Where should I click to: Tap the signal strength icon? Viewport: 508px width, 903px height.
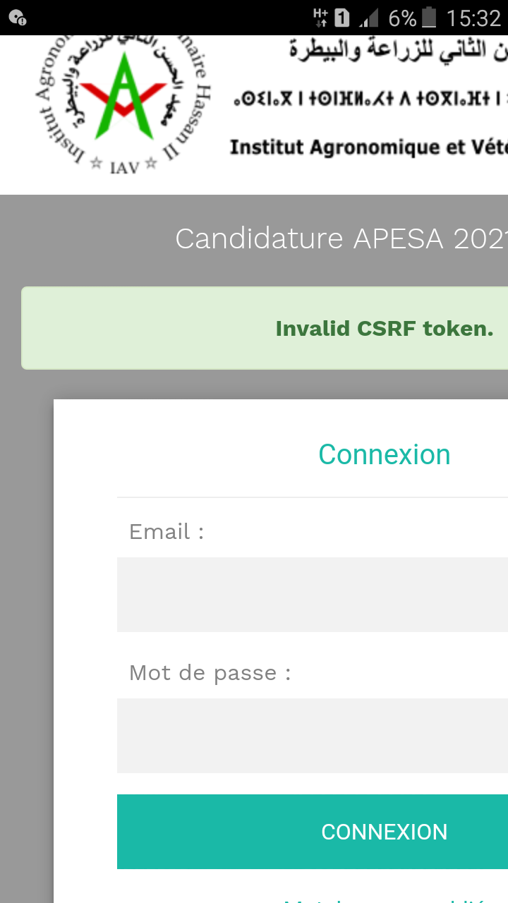point(369,18)
